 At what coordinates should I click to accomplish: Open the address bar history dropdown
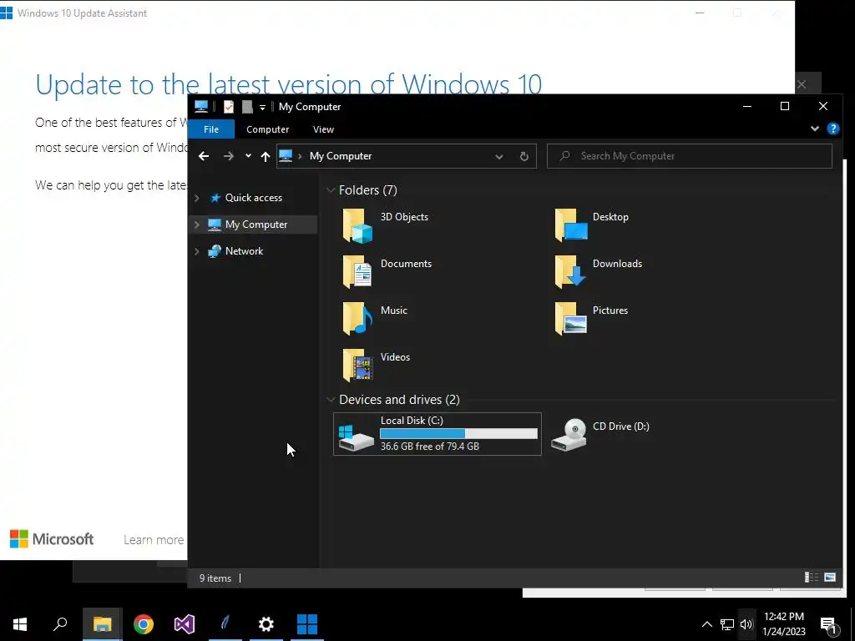click(x=499, y=156)
